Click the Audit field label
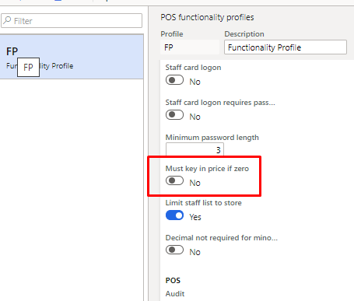The image size is (354, 301). (x=175, y=294)
